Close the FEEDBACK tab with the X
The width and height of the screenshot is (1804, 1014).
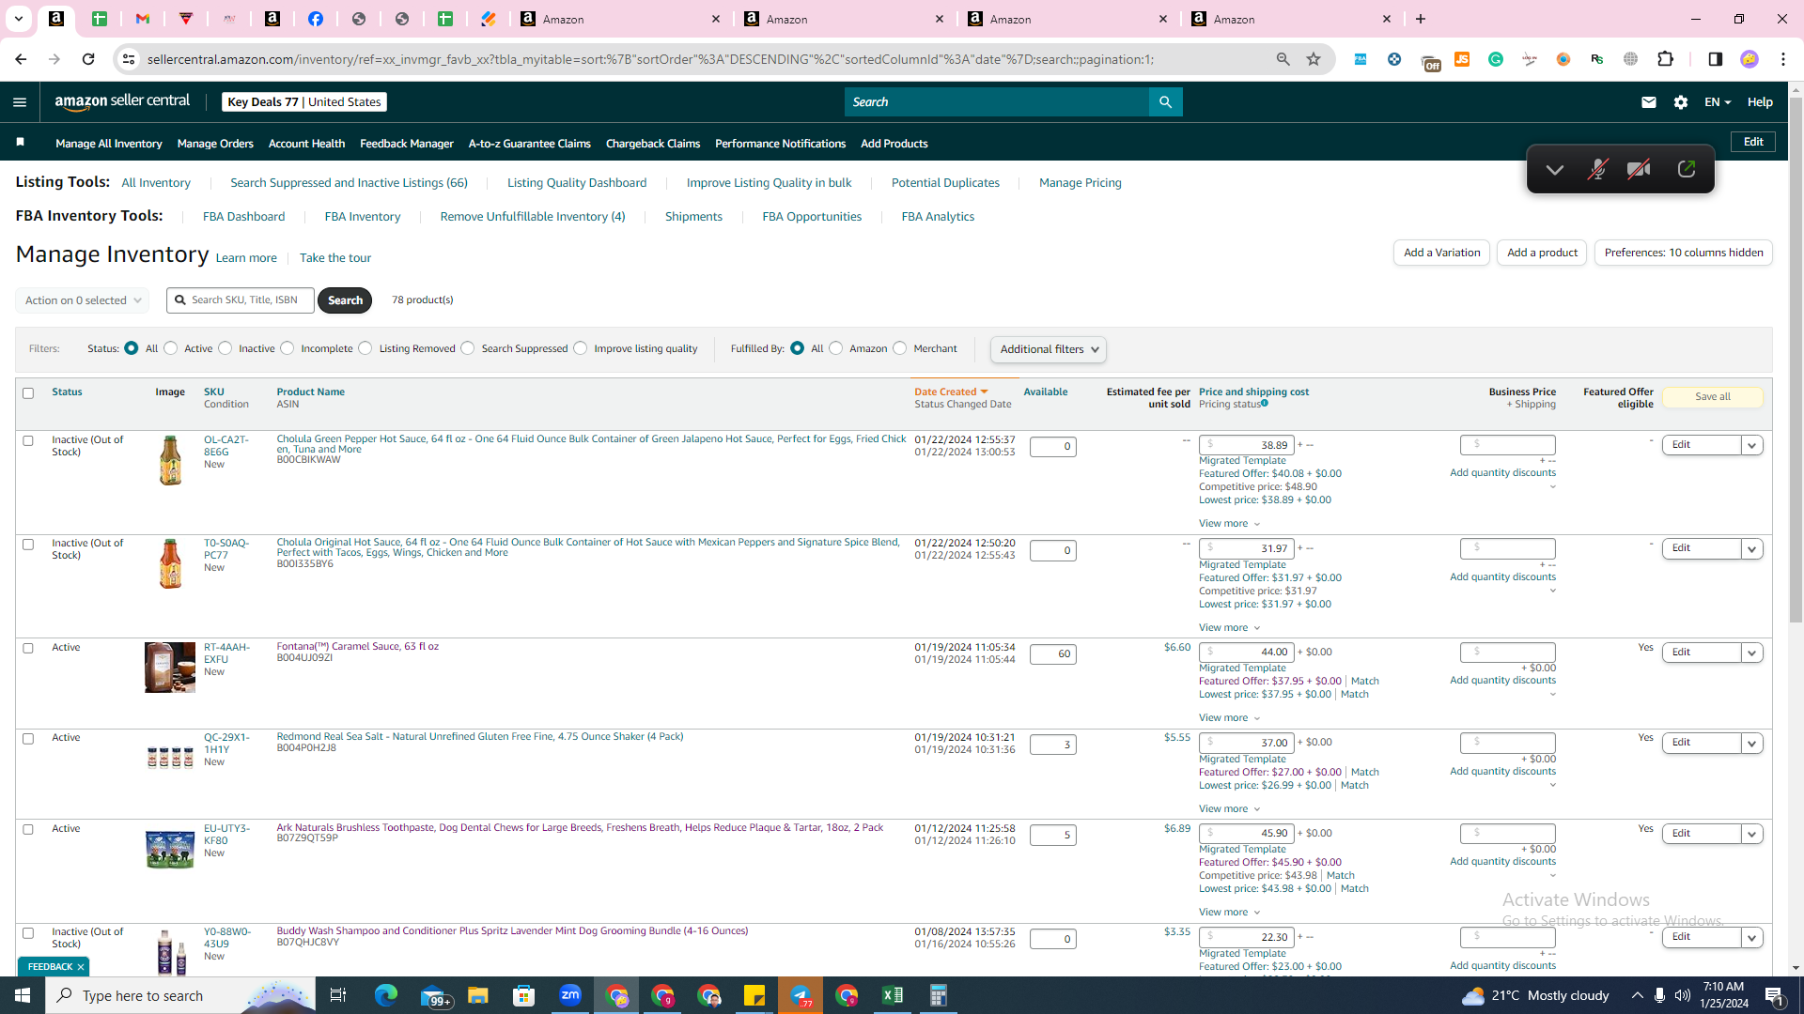(x=81, y=967)
